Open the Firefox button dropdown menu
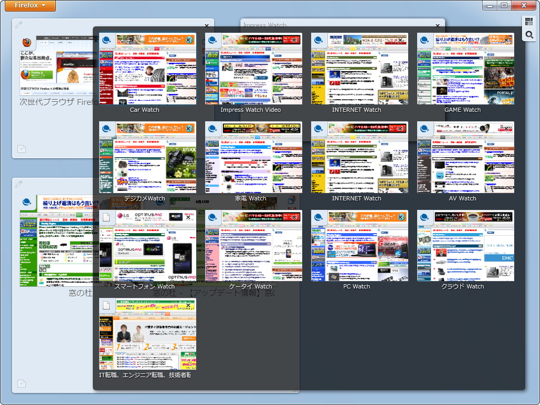The height and width of the screenshot is (405, 540). pos(30,6)
